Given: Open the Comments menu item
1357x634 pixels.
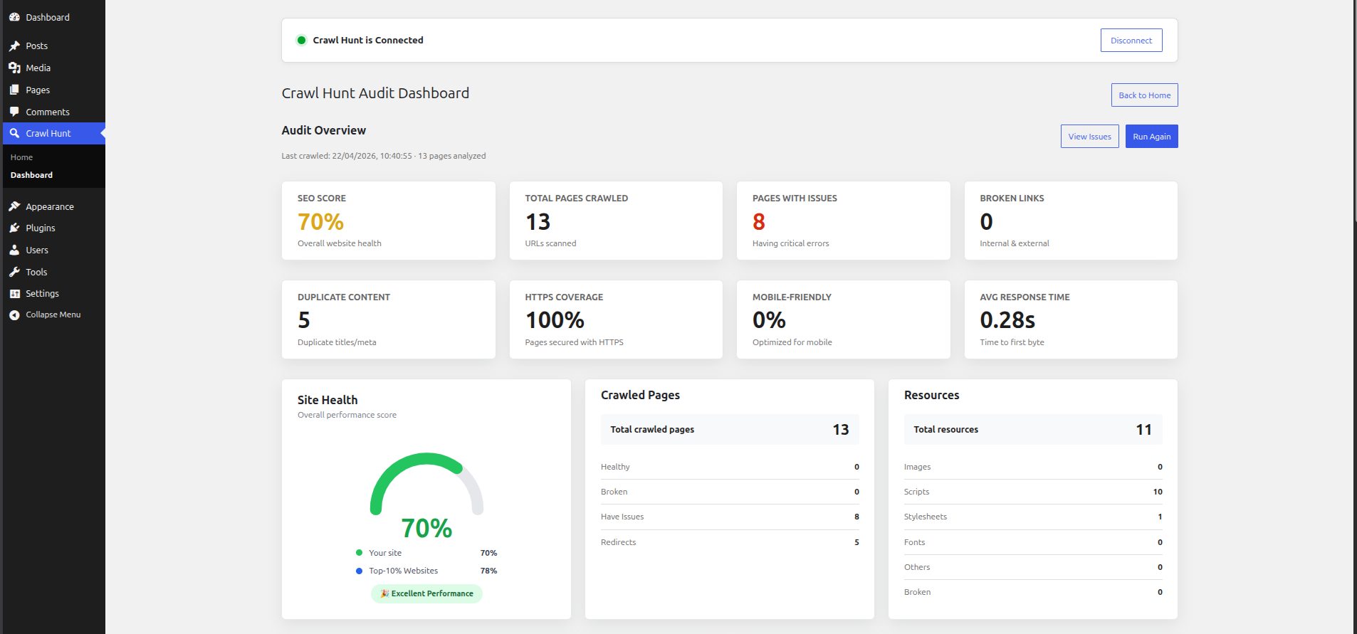Looking at the screenshot, I should tap(54, 112).
